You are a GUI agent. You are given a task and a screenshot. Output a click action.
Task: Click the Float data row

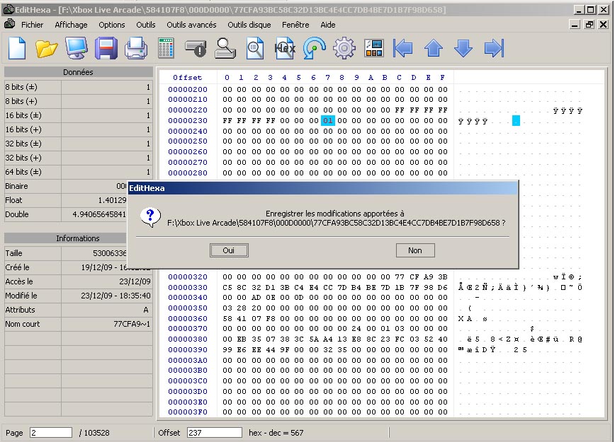pos(65,200)
